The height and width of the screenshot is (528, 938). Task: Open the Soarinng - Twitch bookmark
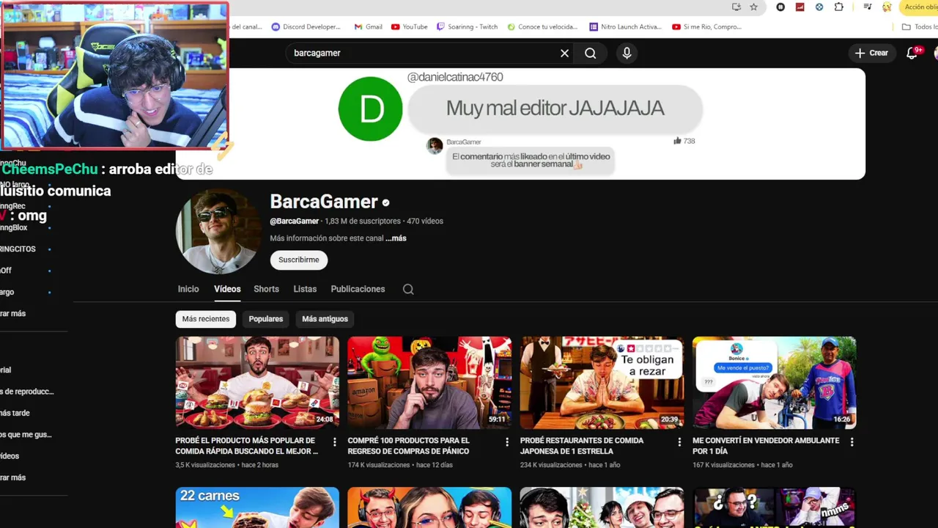click(x=467, y=26)
